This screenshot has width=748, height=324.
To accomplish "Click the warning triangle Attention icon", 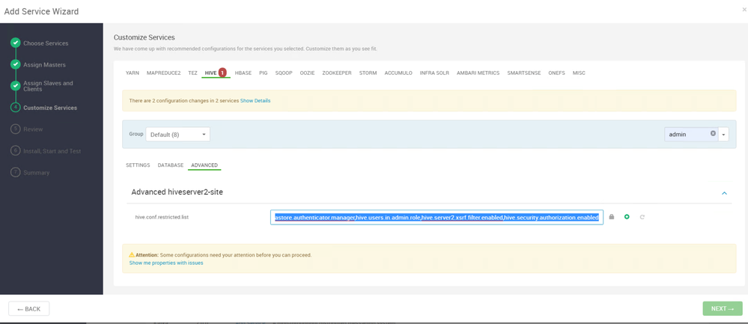I will click(132, 254).
